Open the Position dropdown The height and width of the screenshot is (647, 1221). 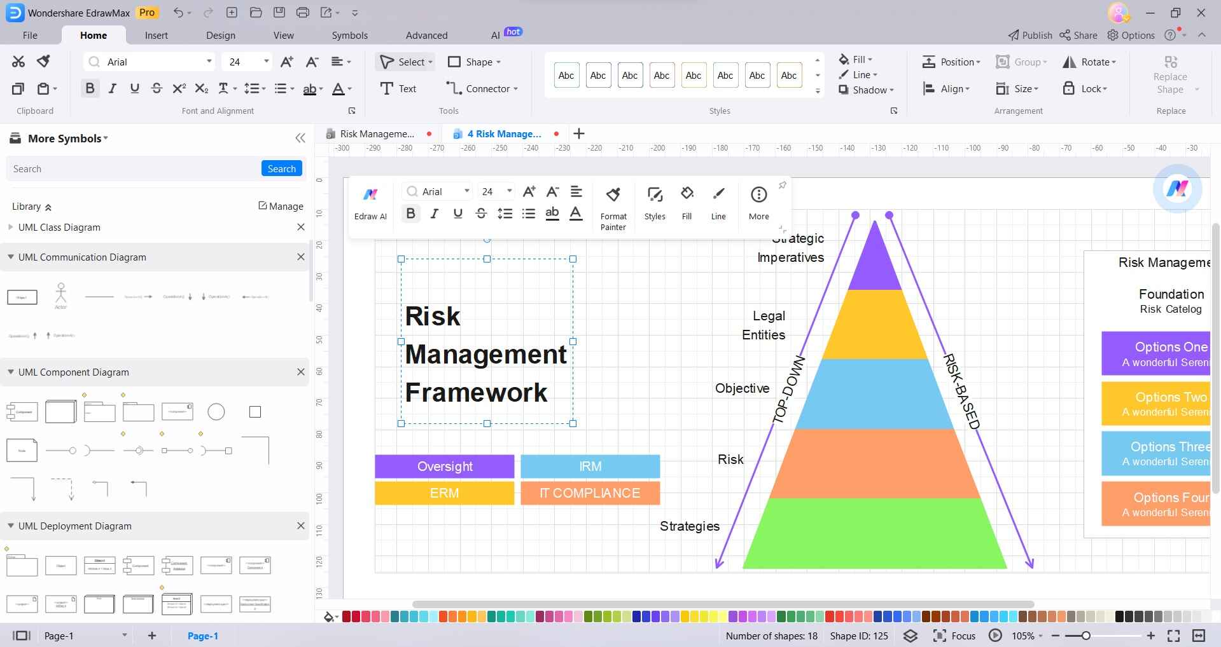(951, 62)
